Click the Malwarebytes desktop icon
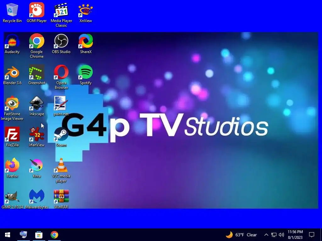The height and width of the screenshot is (241, 322). coord(36,199)
